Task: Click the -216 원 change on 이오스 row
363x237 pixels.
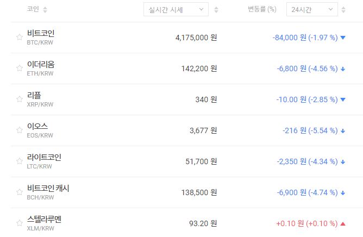Action: (x=295, y=130)
